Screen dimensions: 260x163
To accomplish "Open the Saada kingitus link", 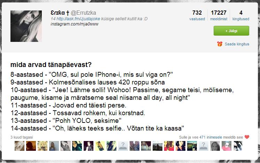I will [x=237, y=44].
